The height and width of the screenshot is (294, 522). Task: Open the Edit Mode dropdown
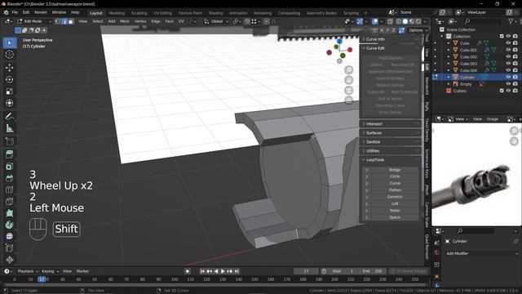click(34, 21)
